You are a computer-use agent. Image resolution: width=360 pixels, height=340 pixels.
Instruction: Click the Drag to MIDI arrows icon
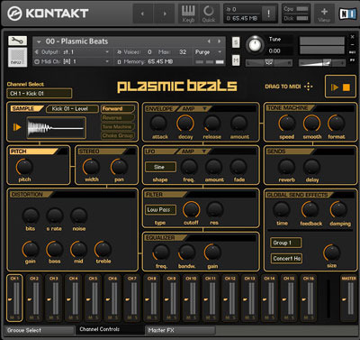[x=308, y=87]
